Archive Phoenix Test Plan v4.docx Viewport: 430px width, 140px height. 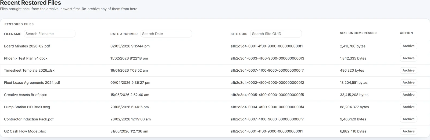[x=408, y=58]
